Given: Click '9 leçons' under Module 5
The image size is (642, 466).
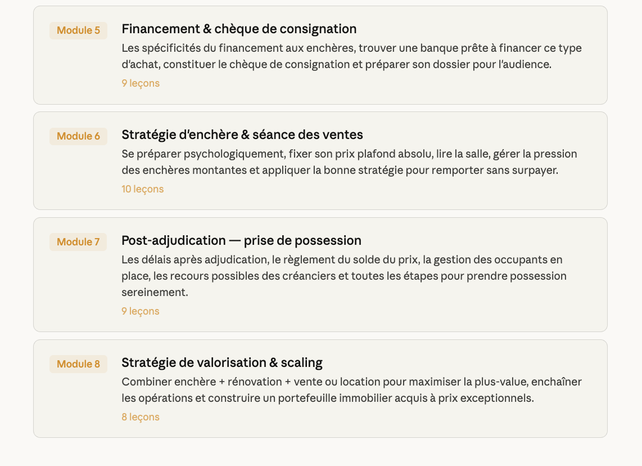Looking at the screenshot, I should (141, 83).
